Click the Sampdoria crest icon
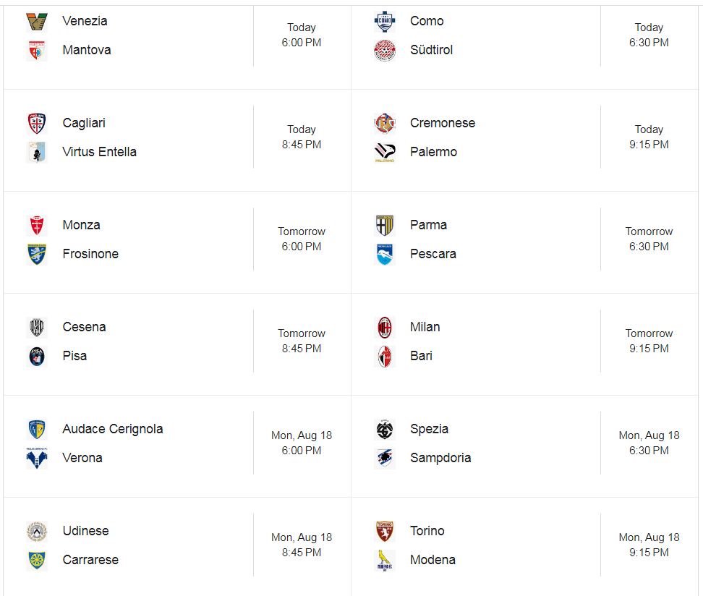Image resolution: width=703 pixels, height=596 pixels. click(385, 459)
